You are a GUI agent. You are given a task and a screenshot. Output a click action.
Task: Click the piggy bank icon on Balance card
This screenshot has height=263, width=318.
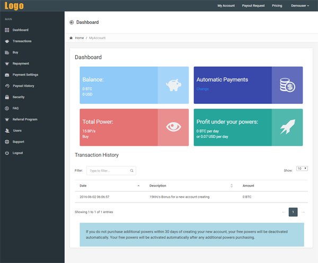point(173,85)
